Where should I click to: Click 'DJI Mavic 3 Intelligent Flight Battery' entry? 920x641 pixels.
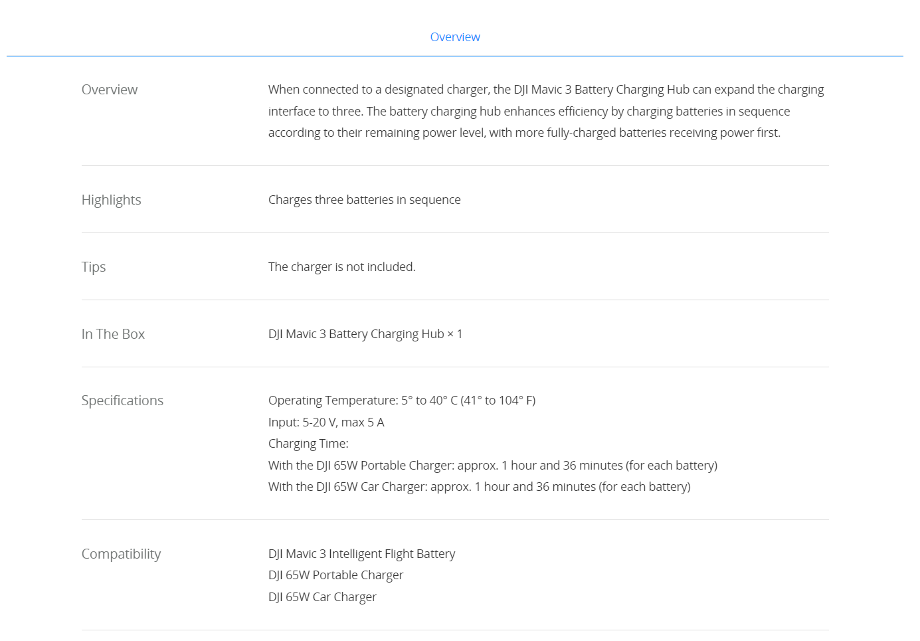361,554
